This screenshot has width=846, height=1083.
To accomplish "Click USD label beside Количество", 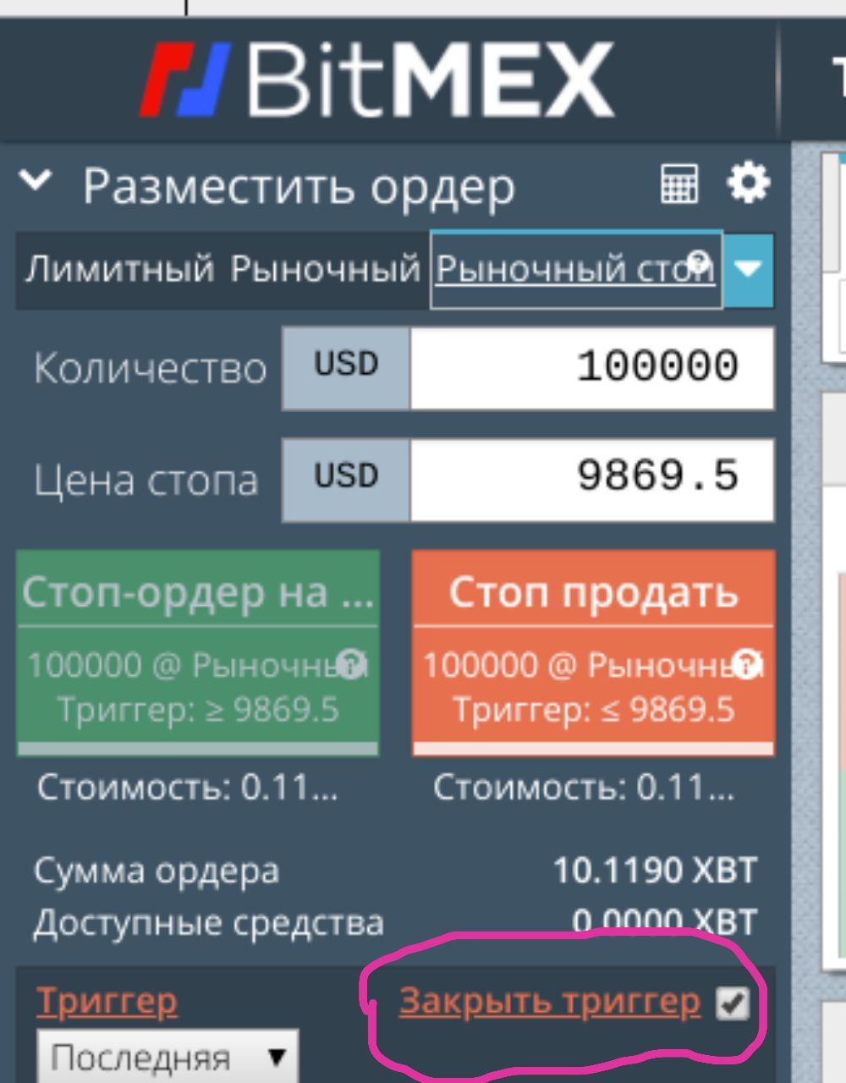I will click(x=346, y=368).
